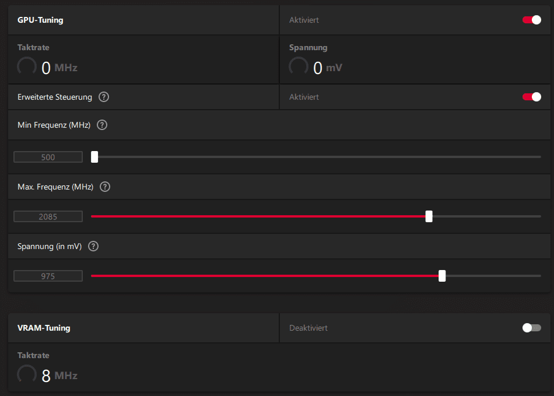The width and height of the screenshot is (554, 396).
Task: Click the VRAM Taktrate gauge dial
Action: pyautogui.click(x=27, y=374)
